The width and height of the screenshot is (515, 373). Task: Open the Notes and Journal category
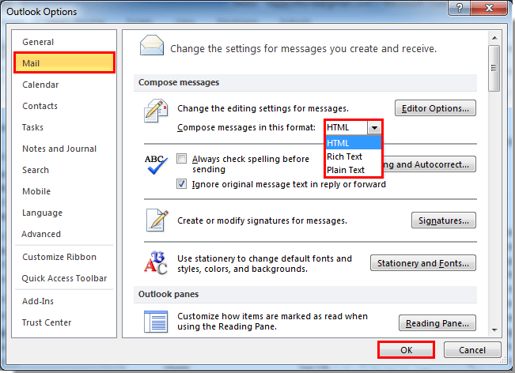[x=64, y=149]
